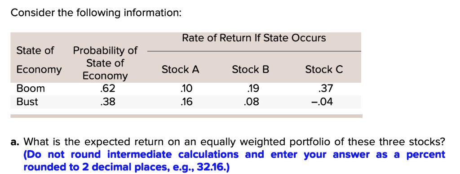Click the question text about expected return
This screenshot has height=174, width=460.
coord(234,142)
